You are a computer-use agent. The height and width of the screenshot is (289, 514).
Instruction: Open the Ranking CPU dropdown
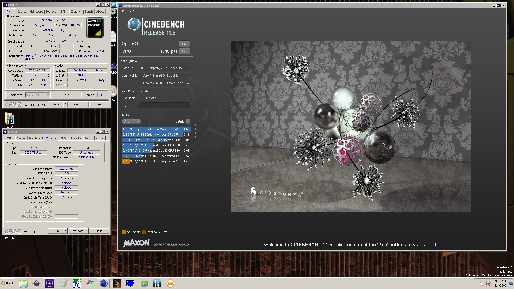coord(131,121)
